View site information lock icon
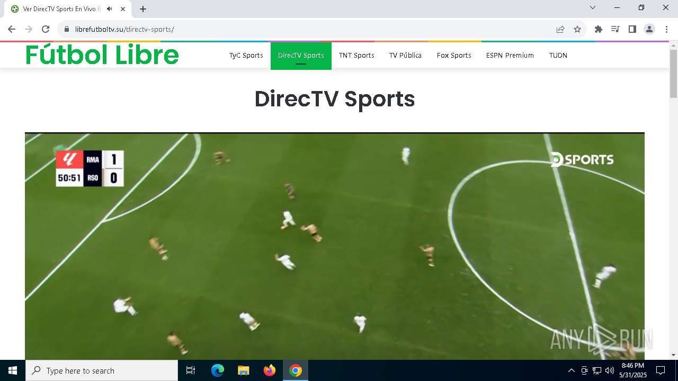Image resolution: width=678 pixels, height=381 pixels. pyautogui.click(x=67, y=29)
